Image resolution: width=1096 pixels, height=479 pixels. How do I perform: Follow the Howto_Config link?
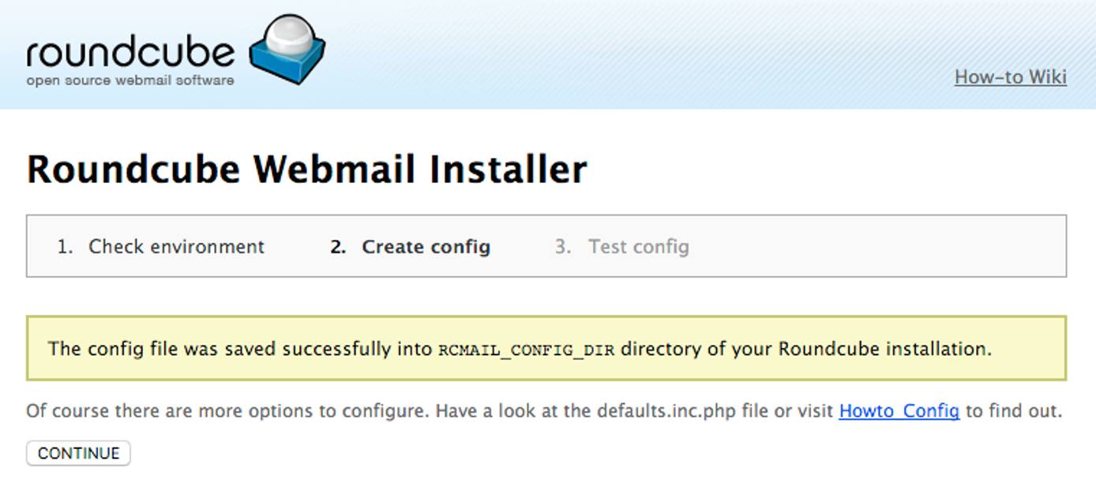pyautogui.click(x=899, y=411)
